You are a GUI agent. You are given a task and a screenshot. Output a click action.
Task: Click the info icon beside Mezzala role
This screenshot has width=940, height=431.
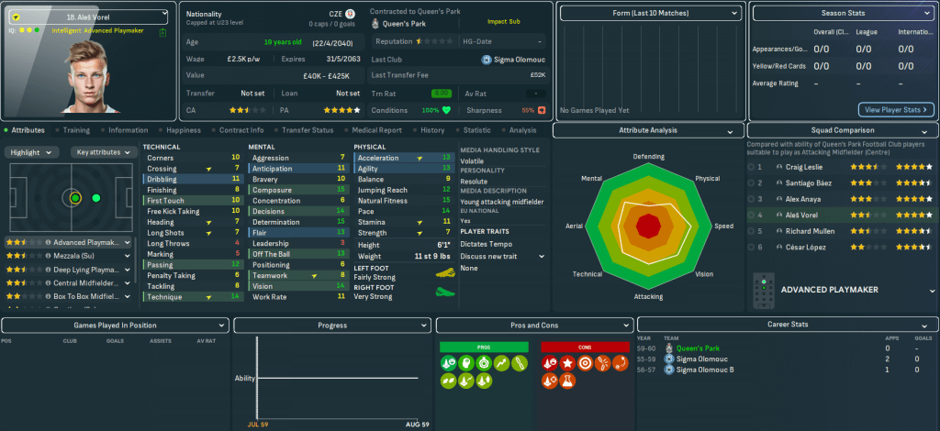point(47,257)
